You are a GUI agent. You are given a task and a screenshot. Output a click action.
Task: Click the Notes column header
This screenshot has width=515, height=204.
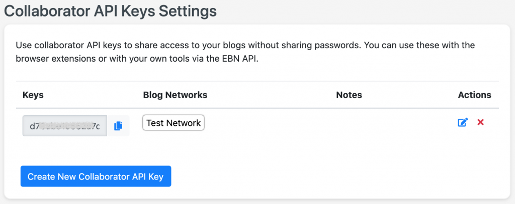pyautogui.click(x=349, y=95)
